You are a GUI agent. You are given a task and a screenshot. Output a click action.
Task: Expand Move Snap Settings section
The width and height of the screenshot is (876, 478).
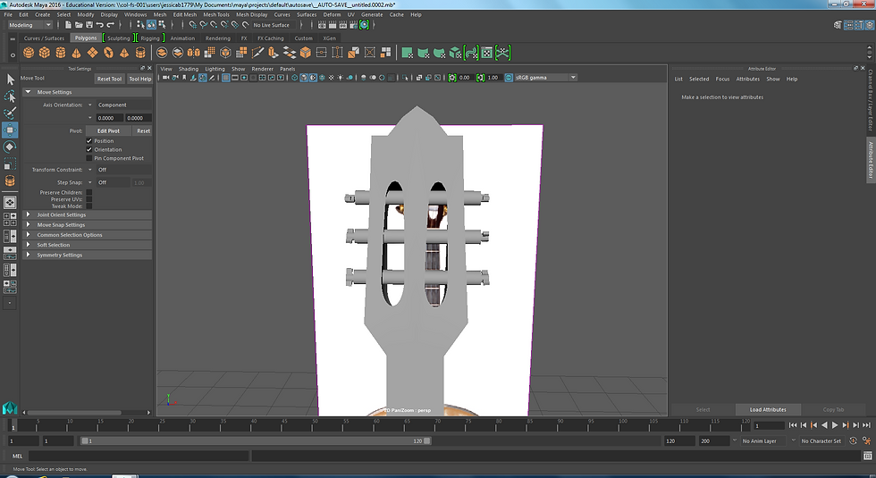[x=88, y=224]
